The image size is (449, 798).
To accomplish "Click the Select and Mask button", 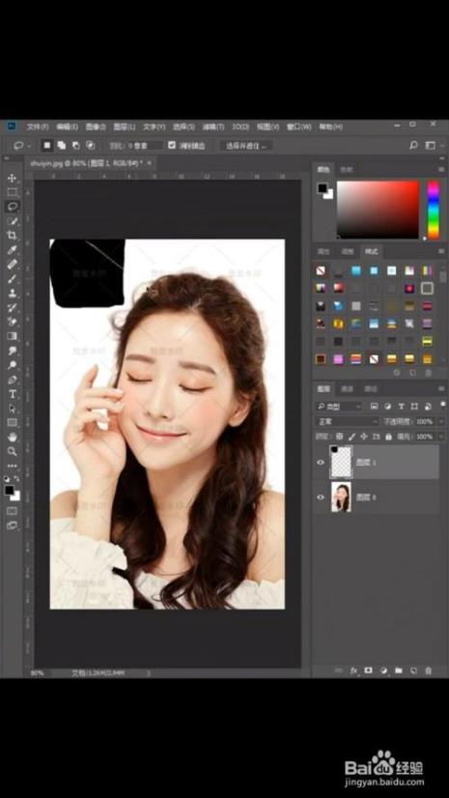I will [246, 146].
